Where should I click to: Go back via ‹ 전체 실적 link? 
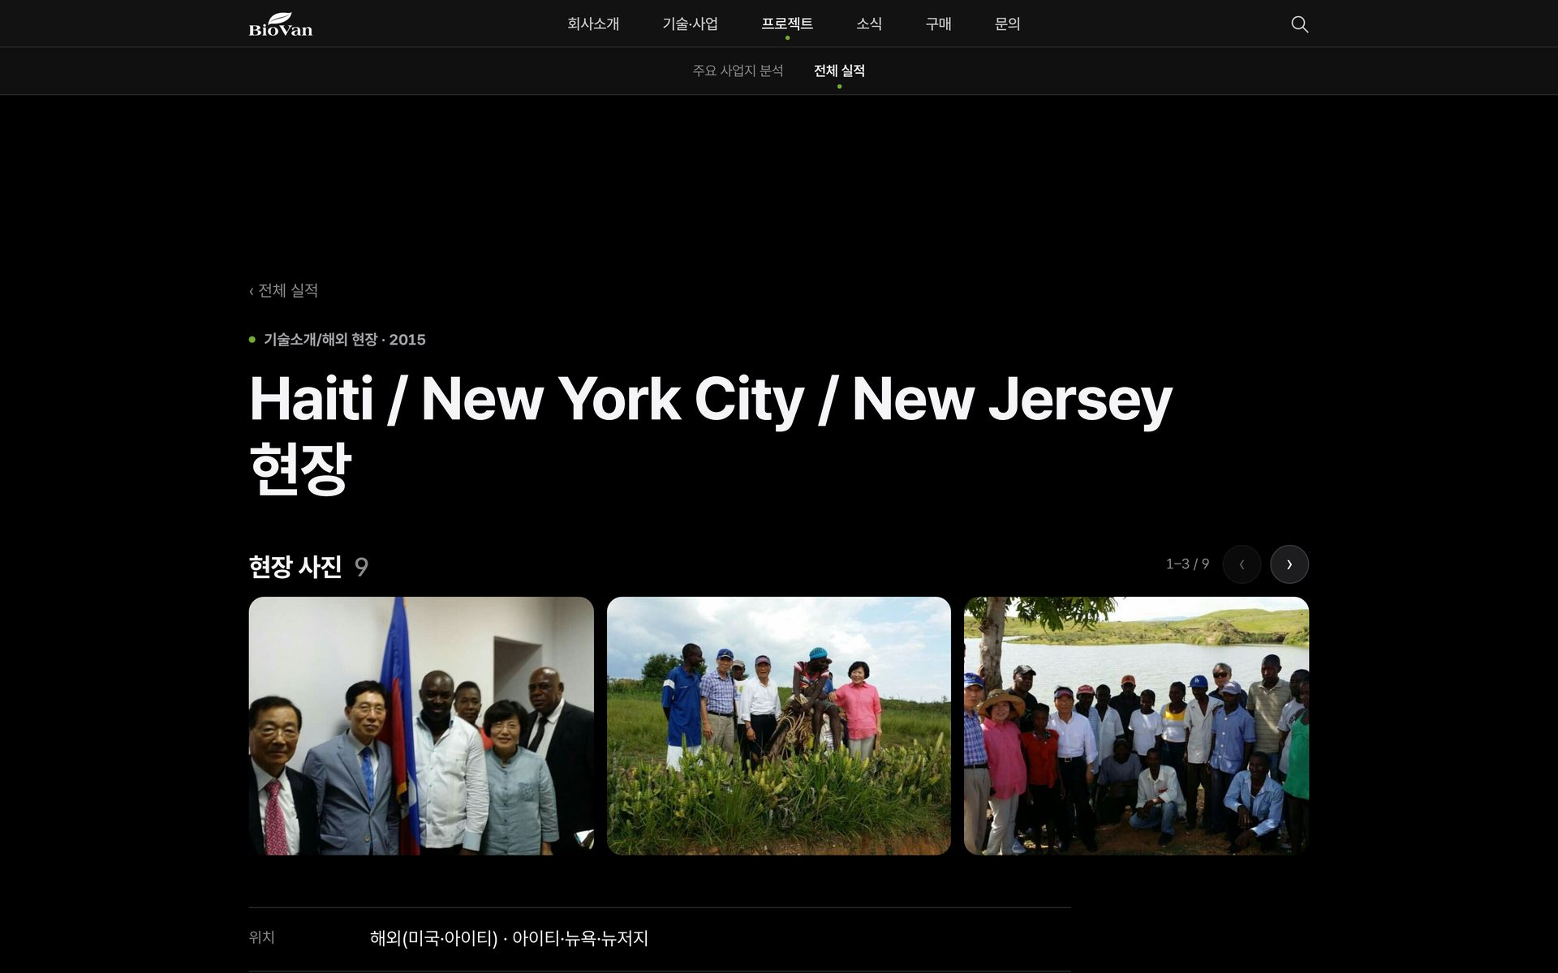[x=283, y=290]
